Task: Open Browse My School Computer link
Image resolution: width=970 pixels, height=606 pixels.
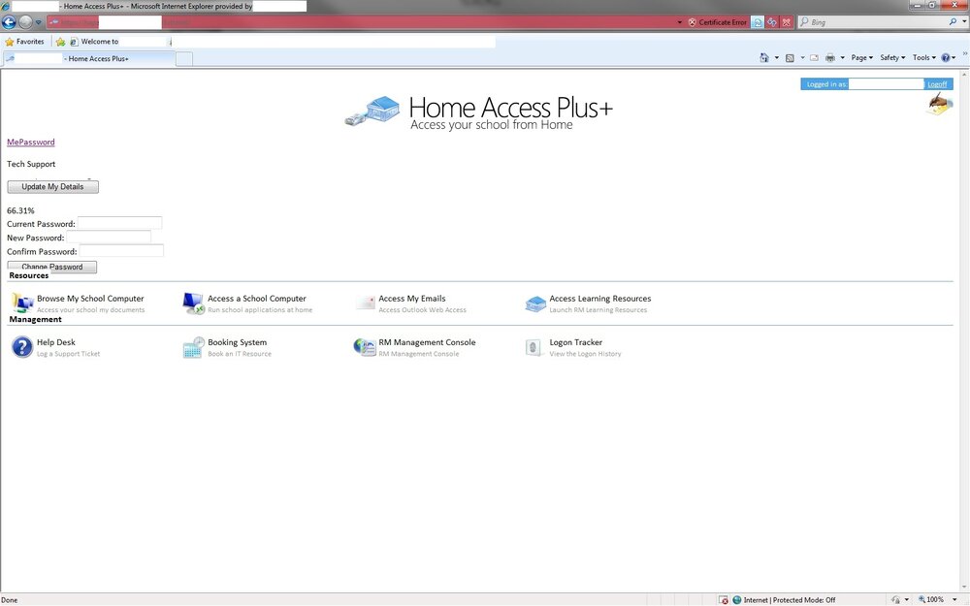Action: click(x=90, y=298)
